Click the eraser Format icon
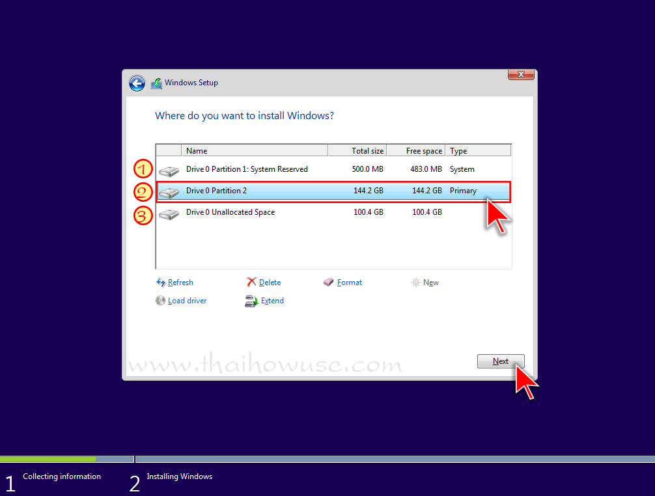 [328, 282]
